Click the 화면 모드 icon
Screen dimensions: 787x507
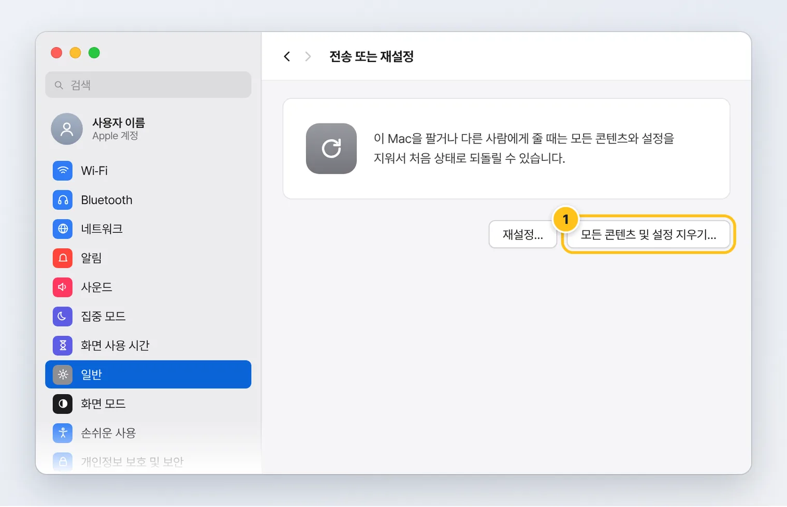pyautogui.click(x=63, y=404)
